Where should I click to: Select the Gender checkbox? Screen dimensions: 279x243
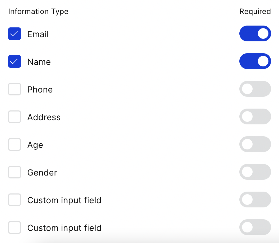point(15,172)
